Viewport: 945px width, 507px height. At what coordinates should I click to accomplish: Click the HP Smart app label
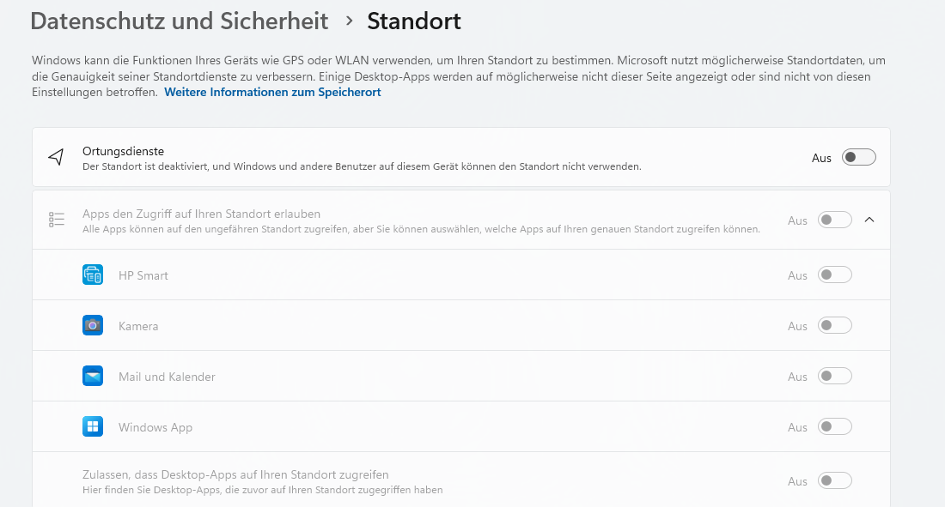pyautogui.click(x=143, y=275)
